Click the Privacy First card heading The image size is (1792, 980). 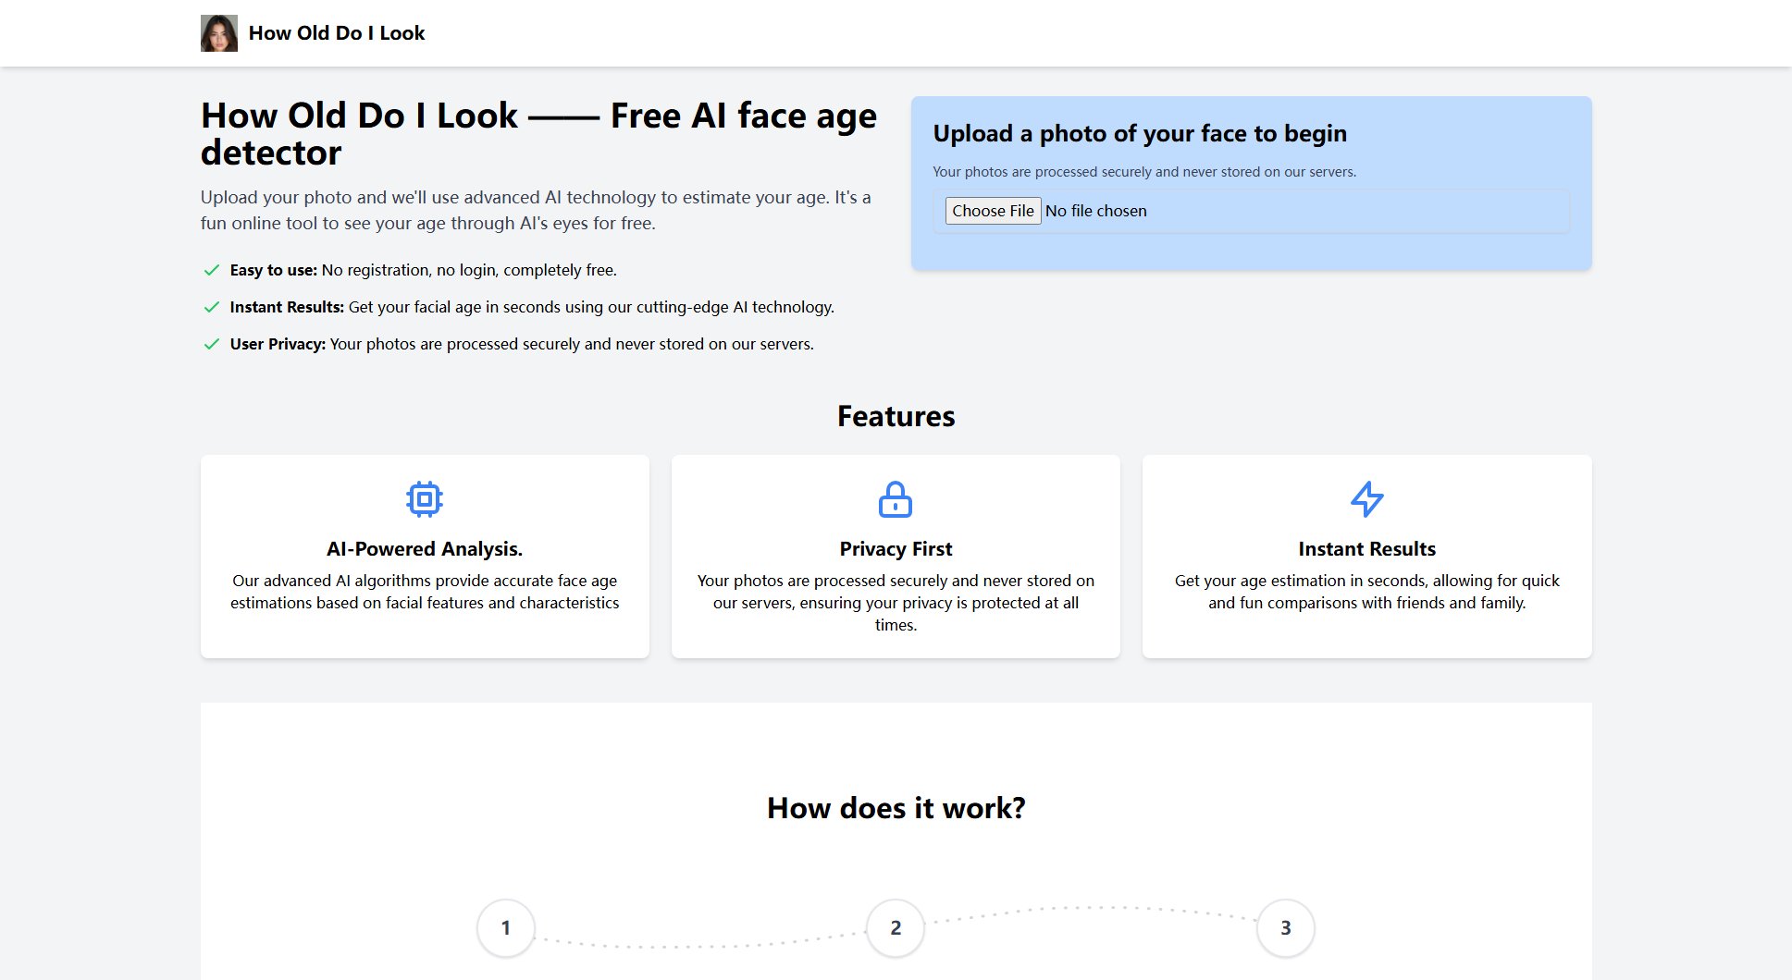click(896, 549)
